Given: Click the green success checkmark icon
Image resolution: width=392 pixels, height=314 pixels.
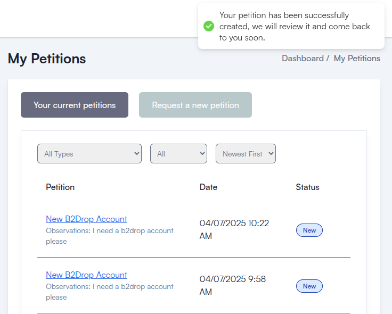Looking at the screenshot, I should 208,26.
